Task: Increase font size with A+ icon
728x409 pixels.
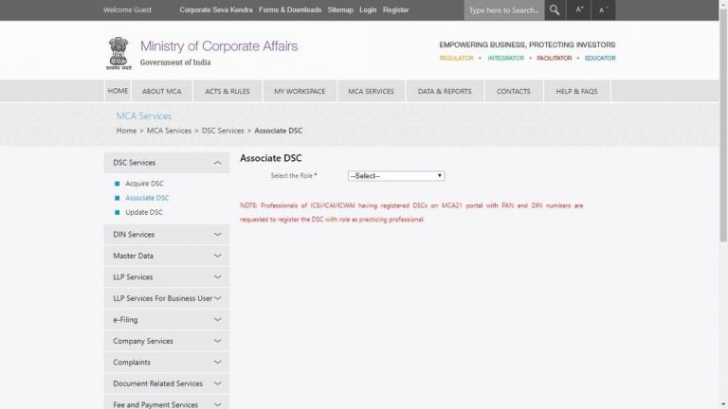Action: tap(579, 10)
